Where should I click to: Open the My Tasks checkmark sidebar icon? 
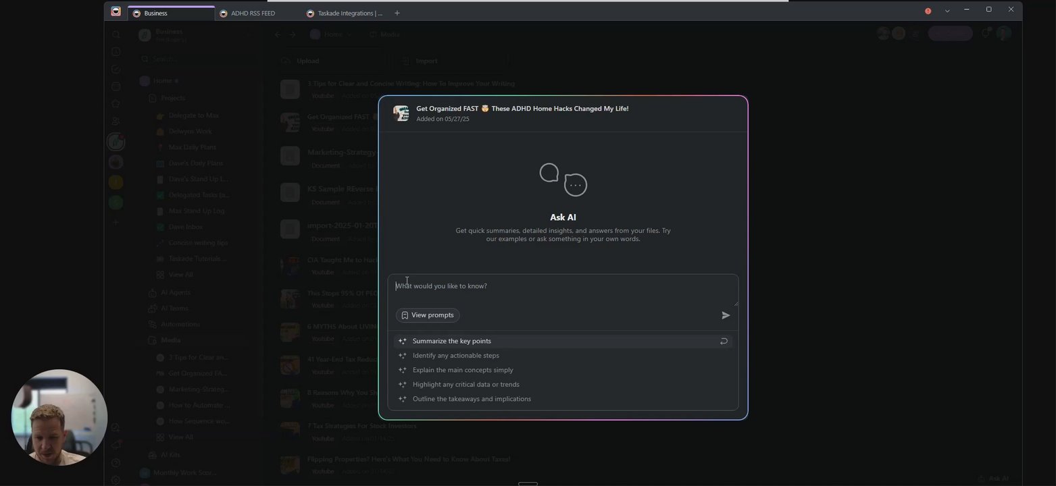tap(116, 70)
